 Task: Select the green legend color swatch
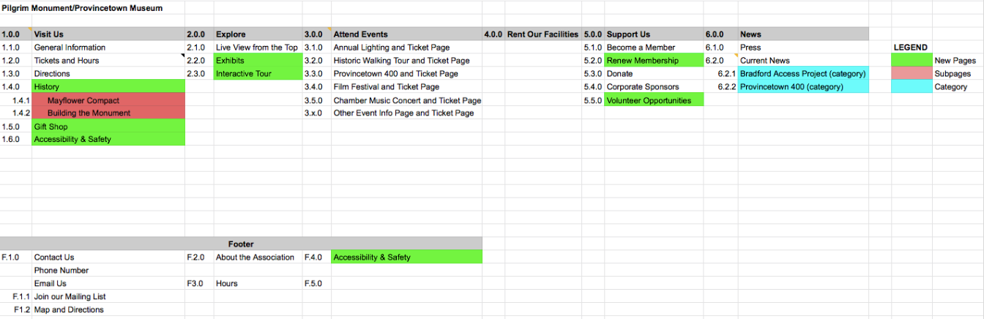pos(912,61)
